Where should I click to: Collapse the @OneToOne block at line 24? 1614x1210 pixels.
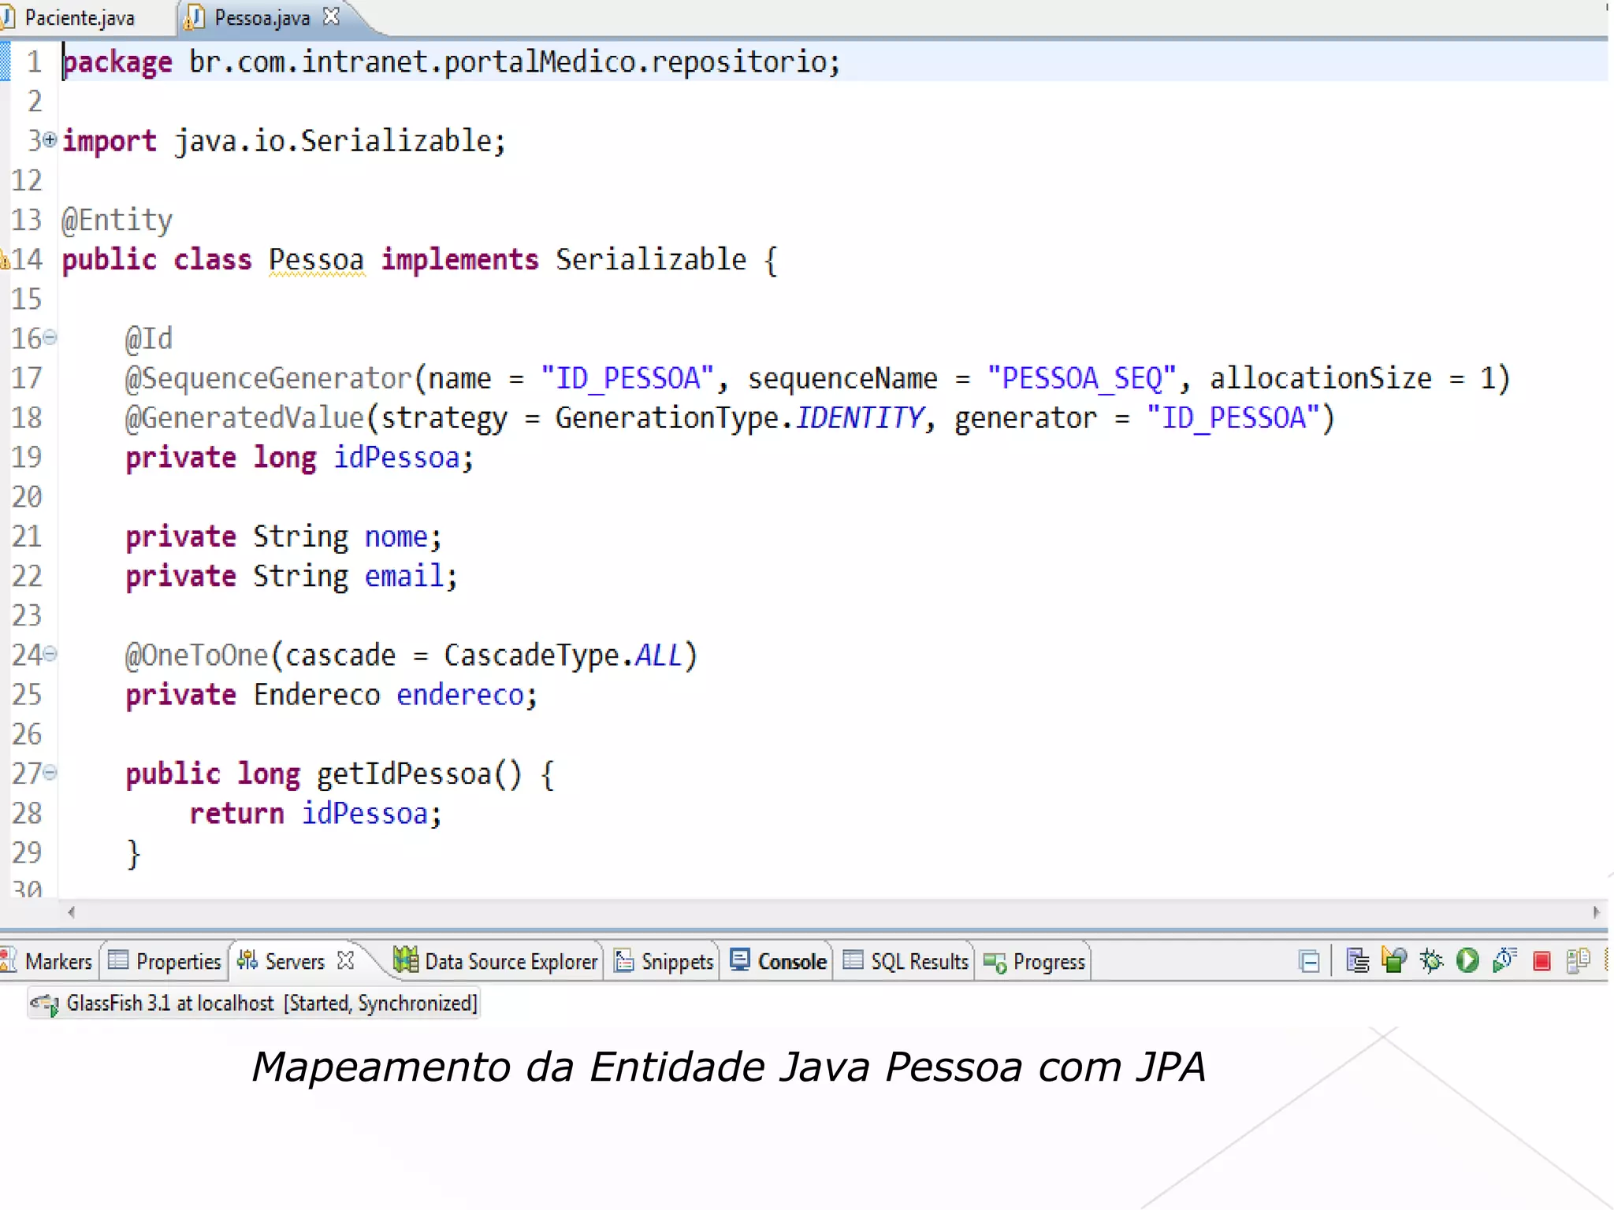pos(50,653)
